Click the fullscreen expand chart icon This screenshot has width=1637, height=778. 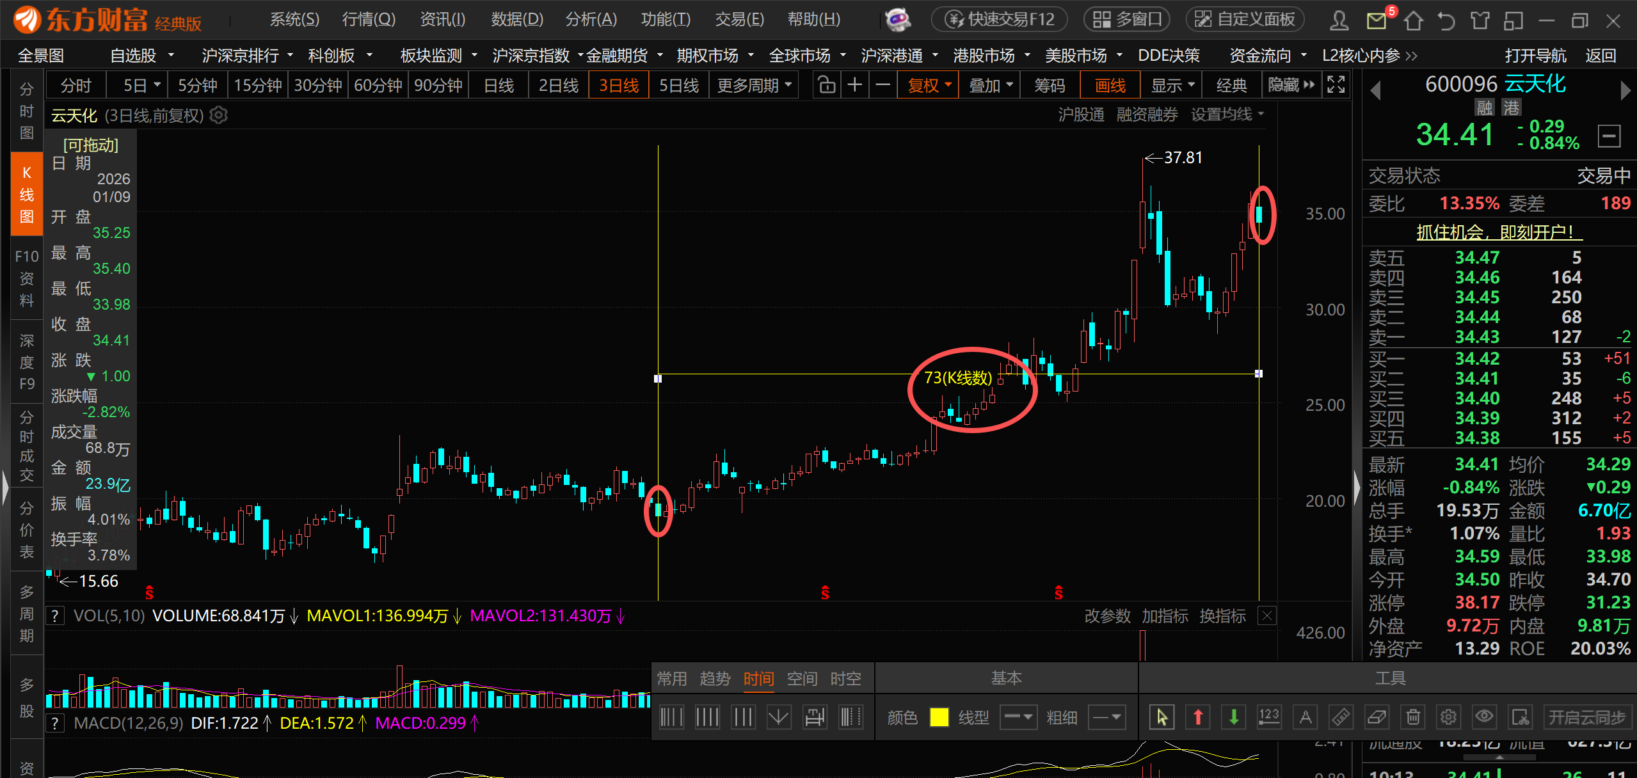point(1336,85)
